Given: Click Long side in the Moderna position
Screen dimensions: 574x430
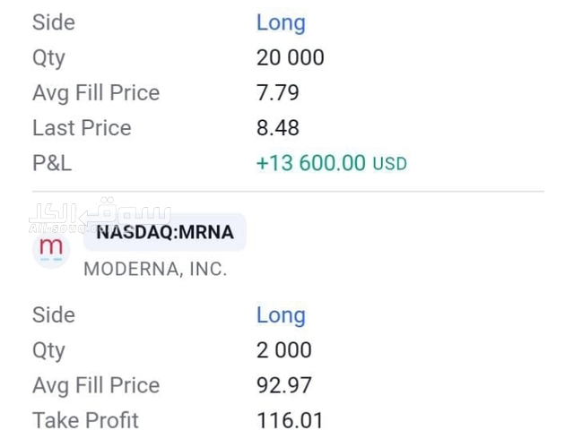Looking at the screenshot, I should click(x=281, y=315).
